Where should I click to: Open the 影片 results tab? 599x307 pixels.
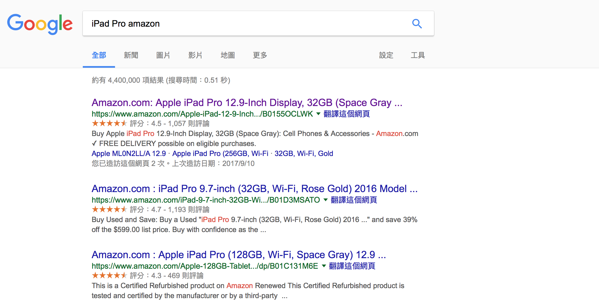pyautogui.click(x=195, y=55)
